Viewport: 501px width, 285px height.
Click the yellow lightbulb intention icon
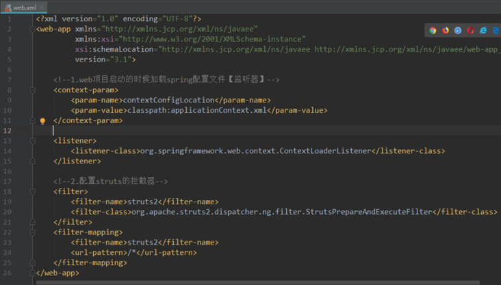coord(42,121)
